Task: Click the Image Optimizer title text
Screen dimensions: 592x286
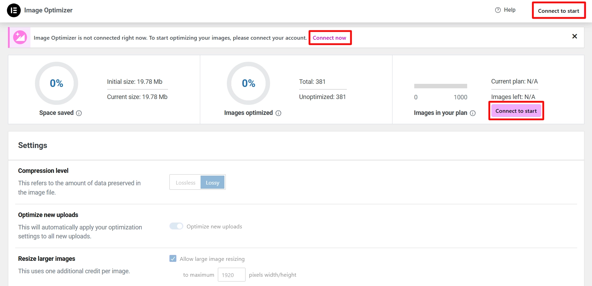Action: [x=48, y=10]
